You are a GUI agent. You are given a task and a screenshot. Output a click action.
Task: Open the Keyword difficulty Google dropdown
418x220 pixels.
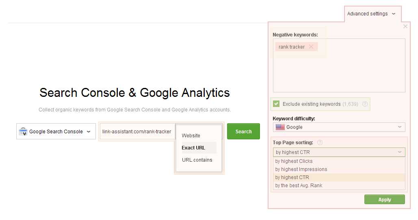(339, 127)
